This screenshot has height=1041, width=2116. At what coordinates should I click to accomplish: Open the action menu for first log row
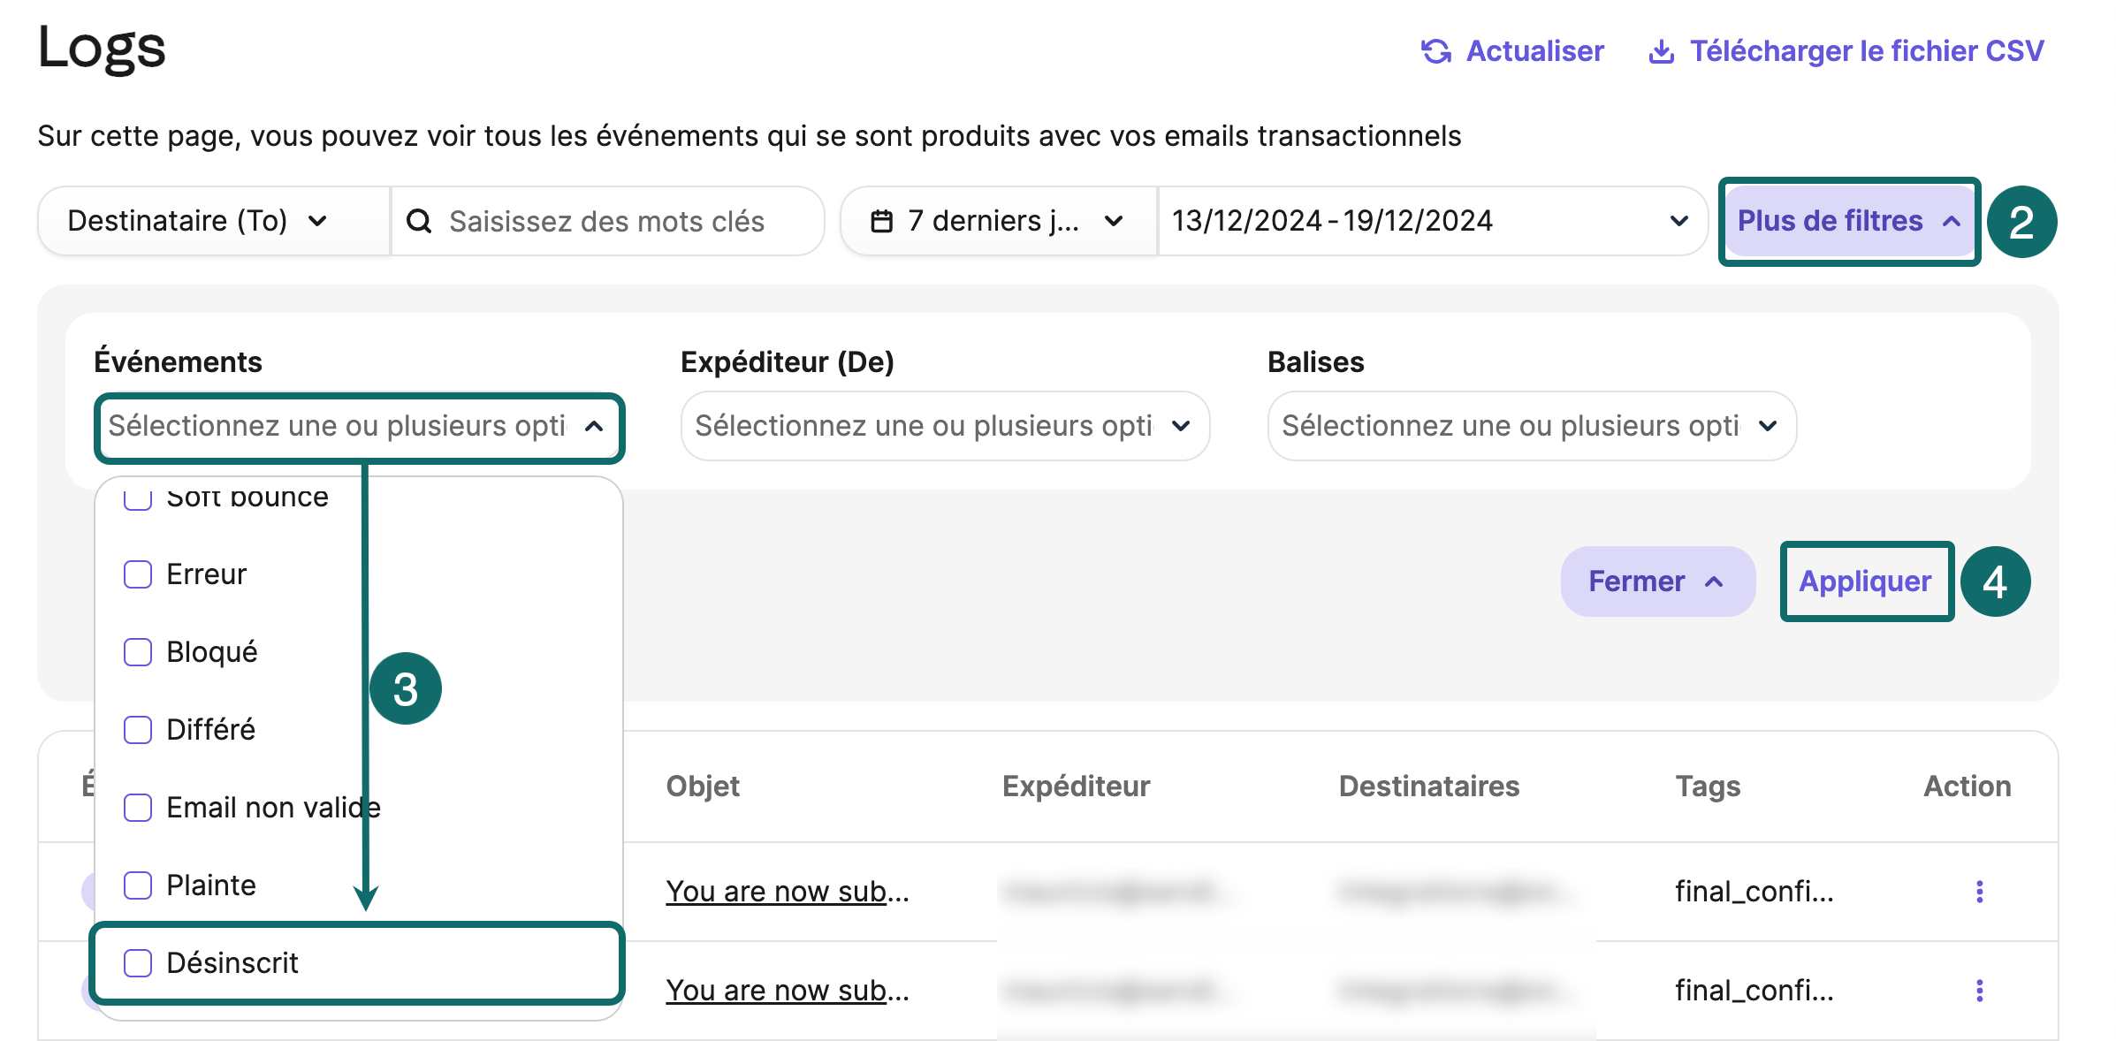coord(1979,892)
